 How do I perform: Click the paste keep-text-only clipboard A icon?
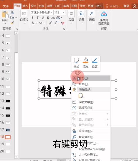81,96
